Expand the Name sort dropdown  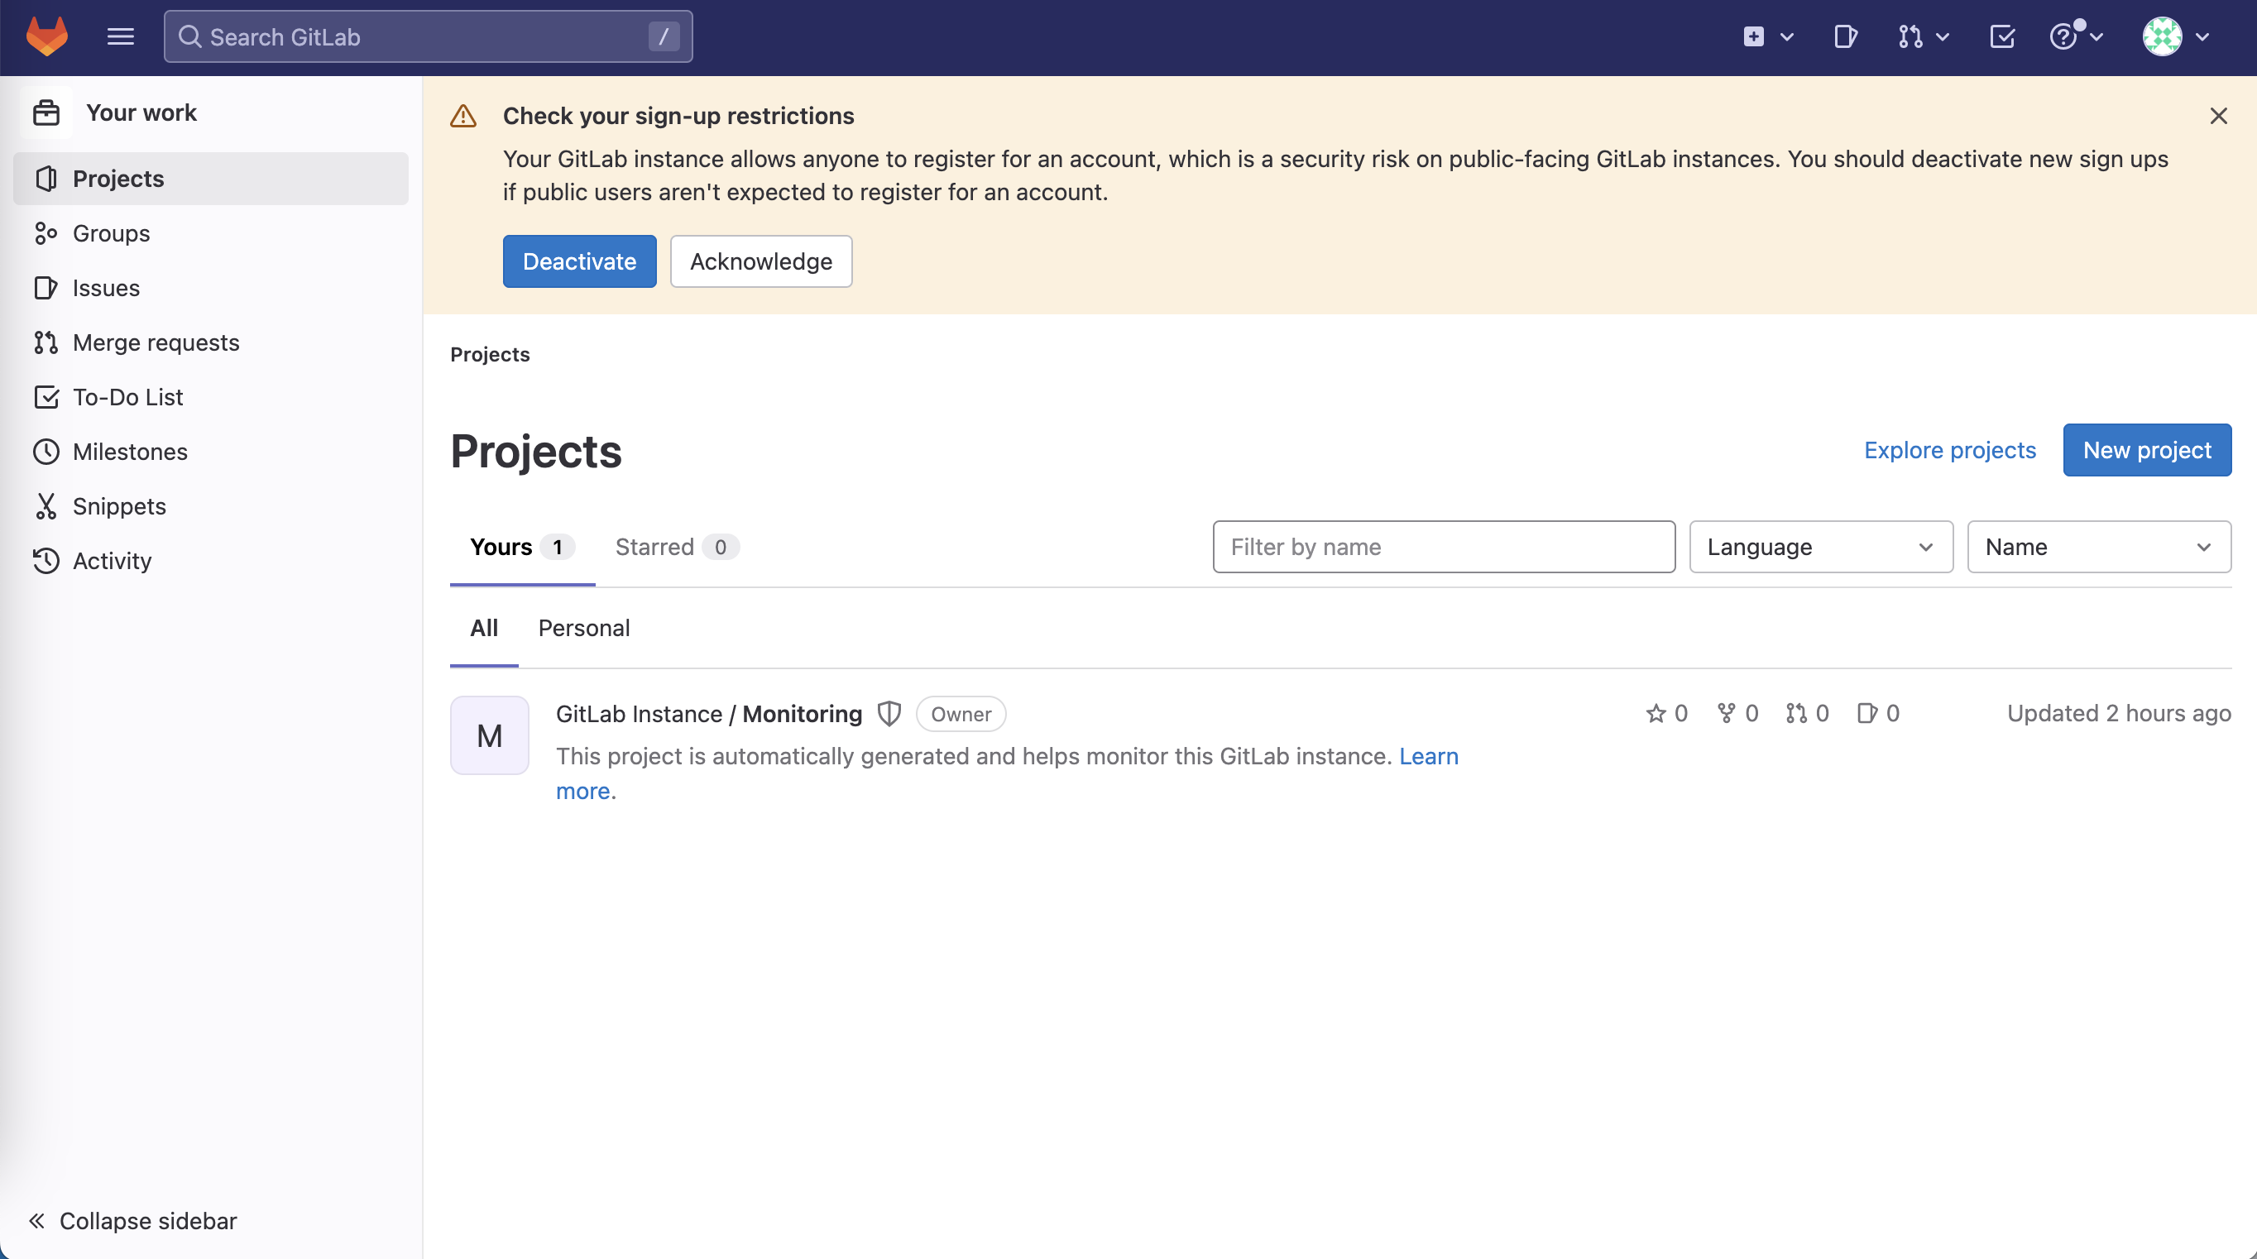(x=2098, y=548)
